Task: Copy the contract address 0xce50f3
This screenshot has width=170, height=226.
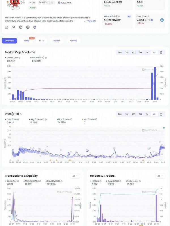Action: 49,2
